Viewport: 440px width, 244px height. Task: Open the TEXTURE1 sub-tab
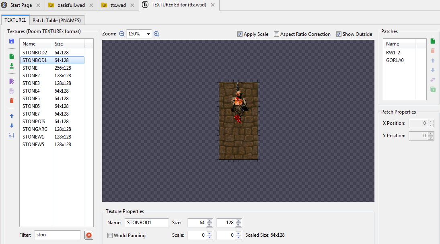15,20
